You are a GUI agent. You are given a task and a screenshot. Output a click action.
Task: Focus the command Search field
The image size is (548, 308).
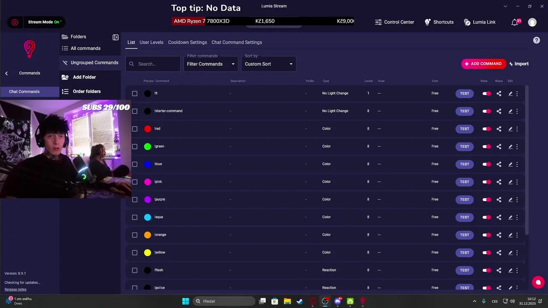tap(153, 64)
